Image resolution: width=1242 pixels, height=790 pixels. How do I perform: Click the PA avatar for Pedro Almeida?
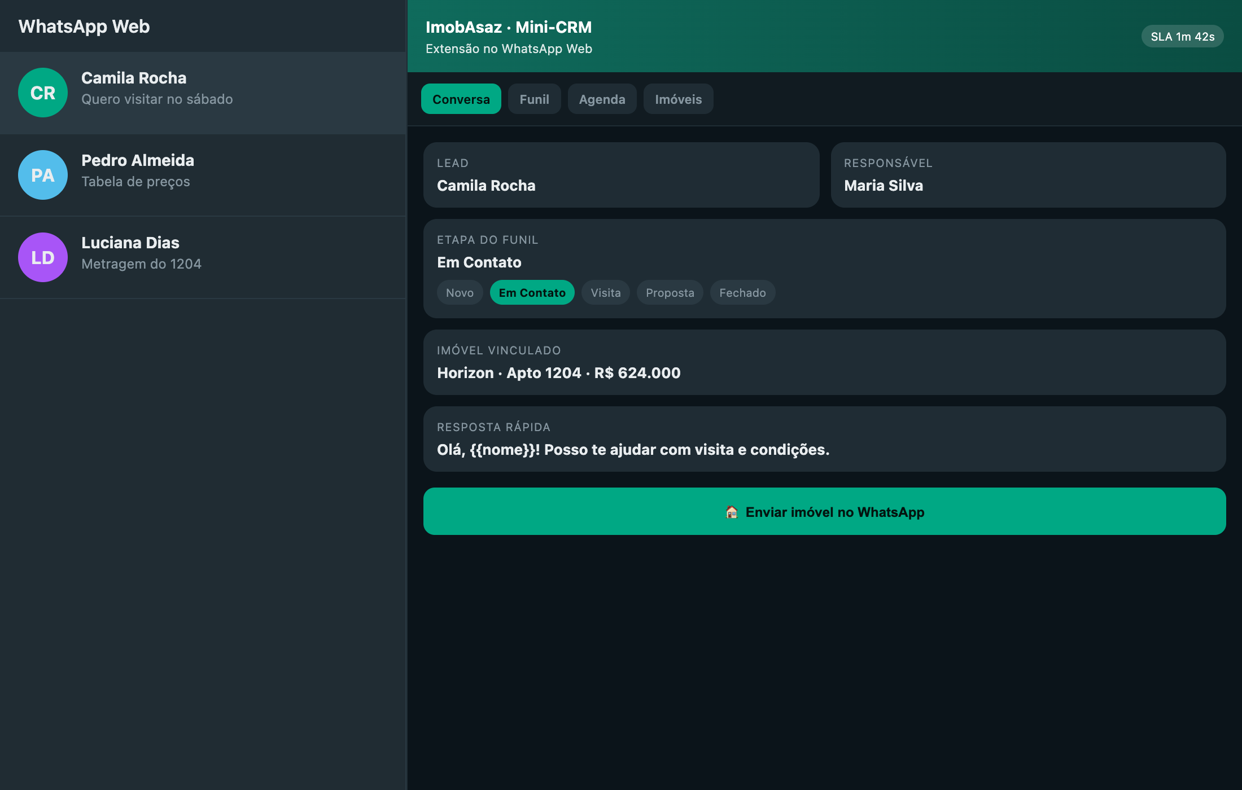pos(43,175)
